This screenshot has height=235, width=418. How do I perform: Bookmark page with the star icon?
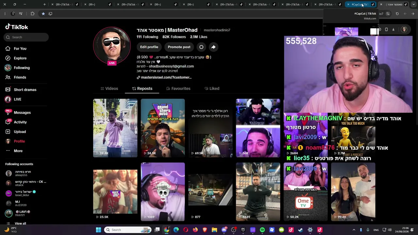pos(43,14)
